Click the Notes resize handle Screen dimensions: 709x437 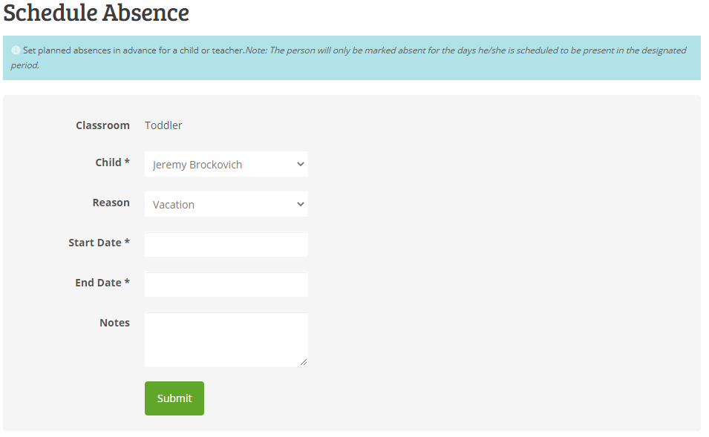click(304, 363)
